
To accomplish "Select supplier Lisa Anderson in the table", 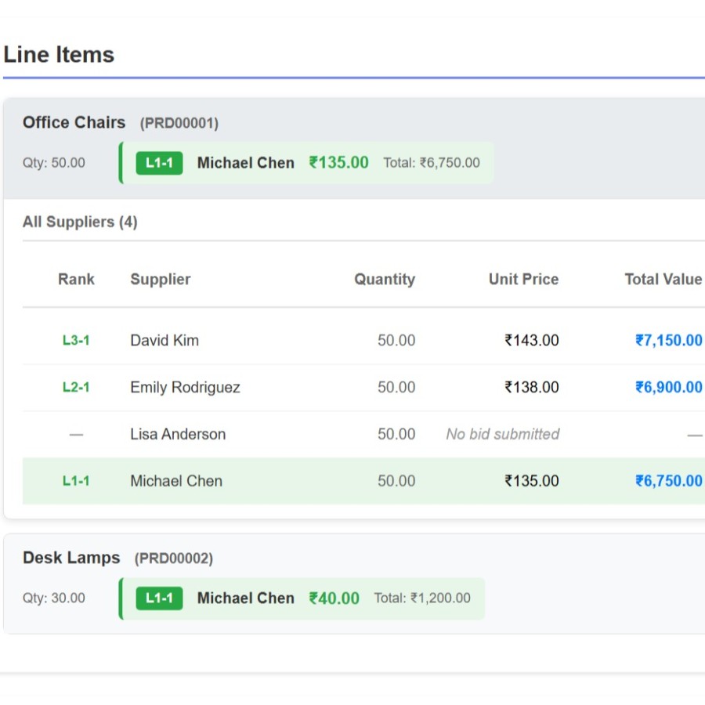I will click(x=178, y=434).
